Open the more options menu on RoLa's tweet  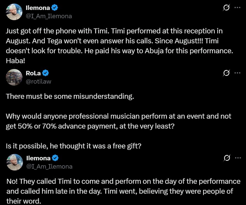click(x=237, y=73)
